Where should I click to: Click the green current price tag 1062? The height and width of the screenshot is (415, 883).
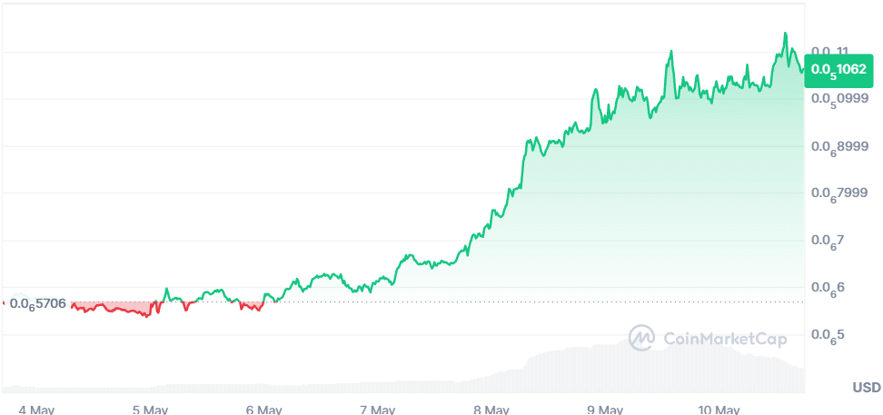click(x=839, y=69)
